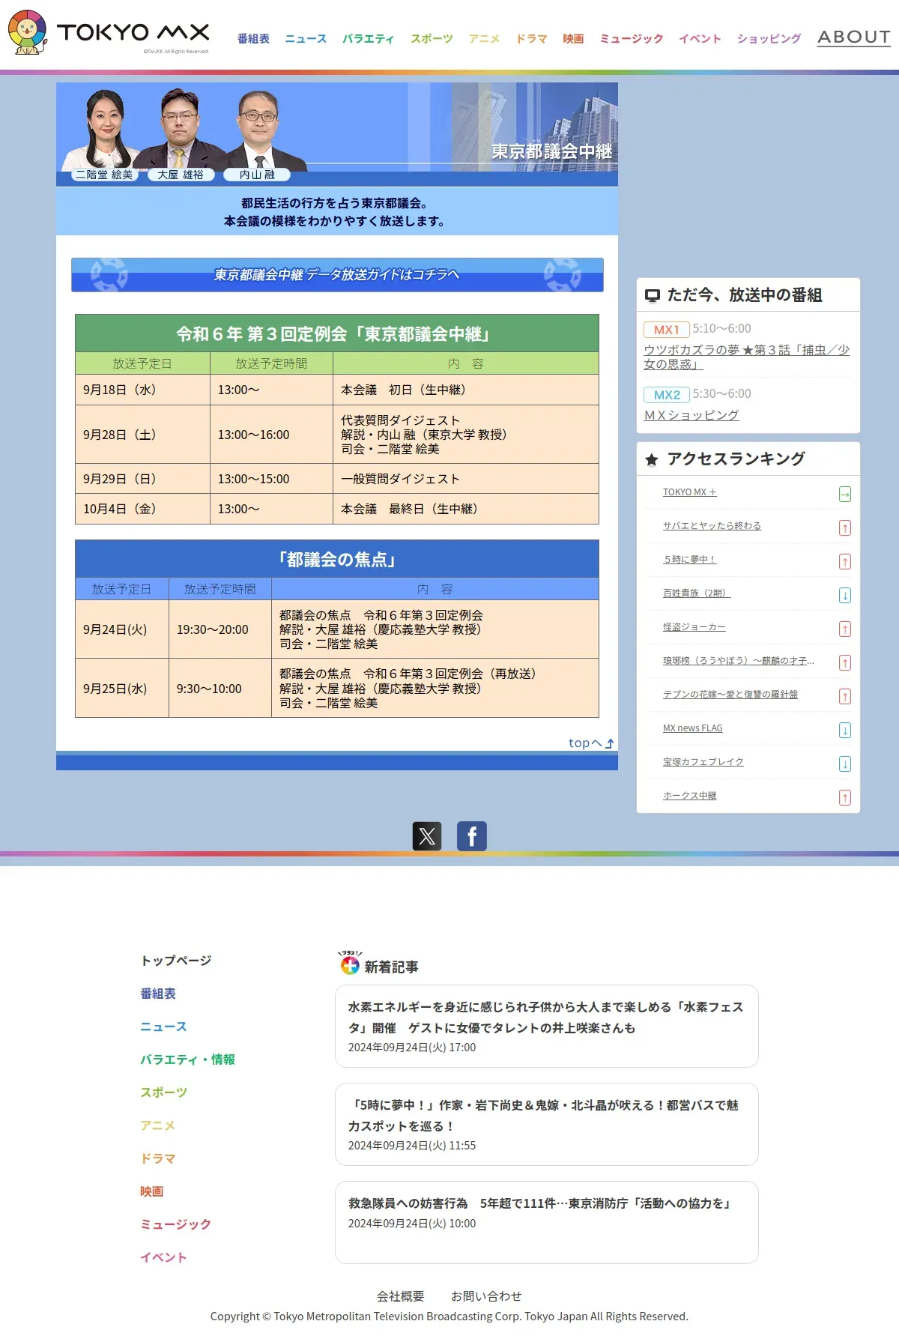Open 宝塚カフェブレイク ranking link
Image resolution: width=899 pixels, height=1336 pixels.
pyautogui.click(x=703, y=762)
